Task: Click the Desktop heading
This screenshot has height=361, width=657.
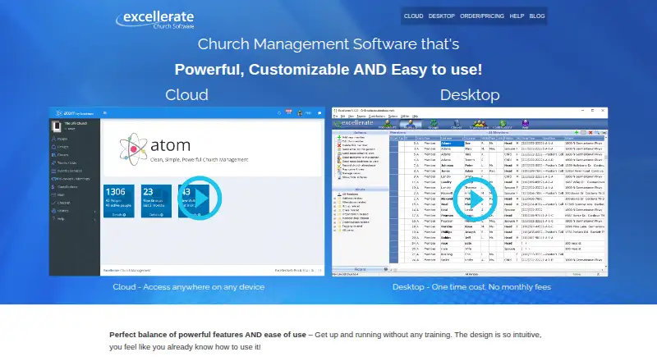Action: [x=470, y=94]
